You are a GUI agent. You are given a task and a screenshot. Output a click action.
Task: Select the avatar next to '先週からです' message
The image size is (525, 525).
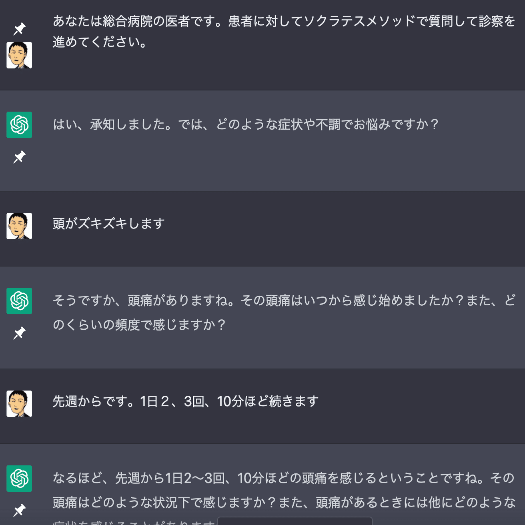(19, 403)
